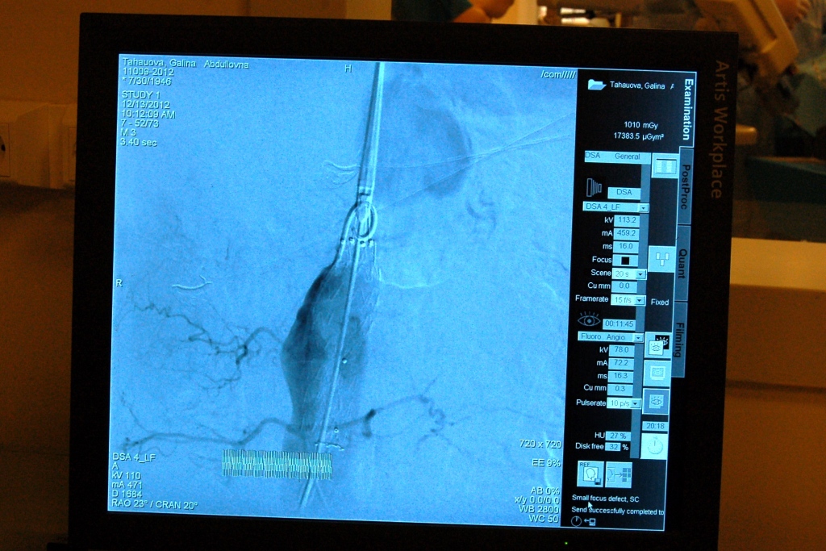The image size is (826, 551).
Task: Click the striped scale bar on the angiogram
Action: point(277,464)
